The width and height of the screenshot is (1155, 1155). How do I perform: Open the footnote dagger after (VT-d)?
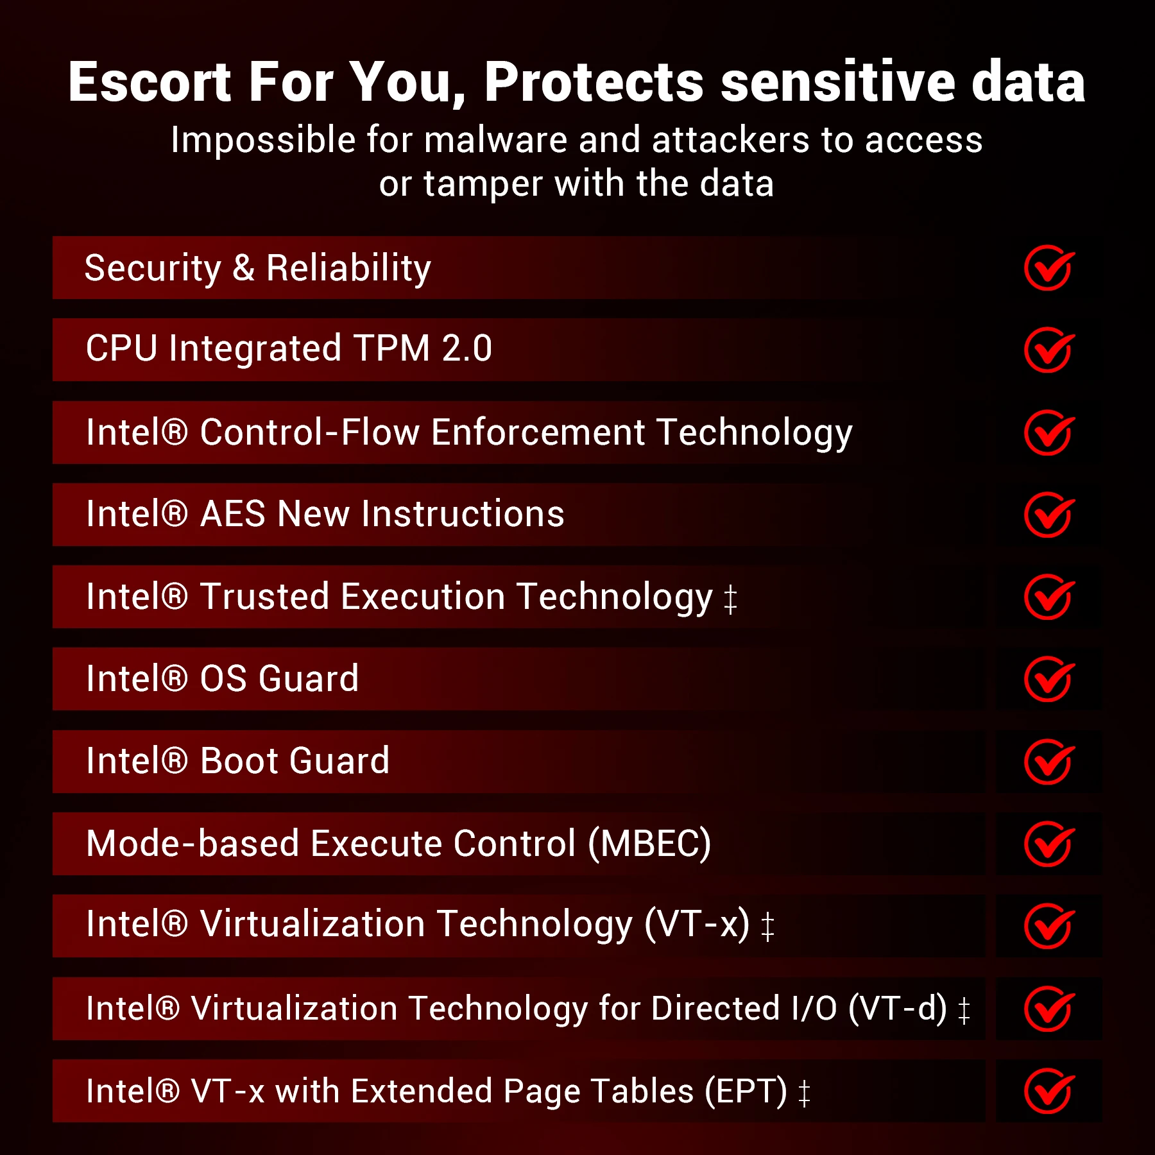[x=963, y=1011]
